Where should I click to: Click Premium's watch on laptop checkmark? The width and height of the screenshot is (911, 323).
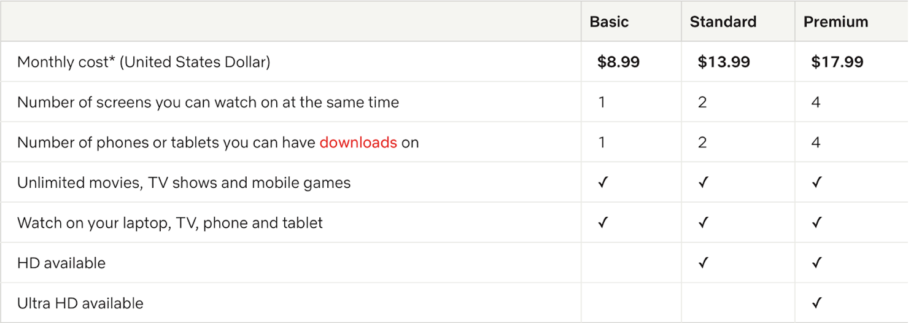816,223
